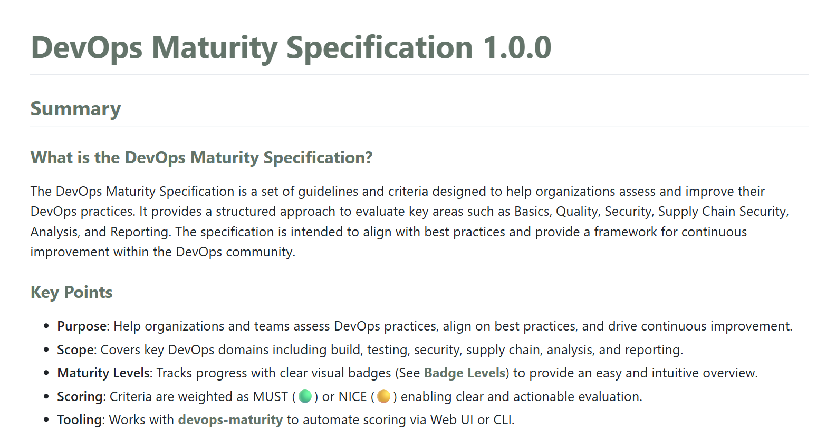The height and width of the screenshot is (440, 836).
Task: Open the Badge Levels link
Action: [x=464, y=373]
